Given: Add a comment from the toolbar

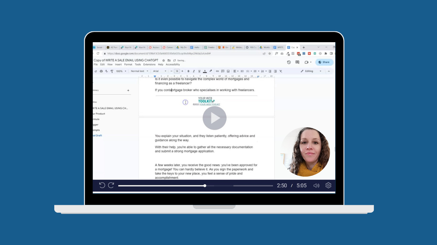Looking at the screenshot, I should coord(223,71).
